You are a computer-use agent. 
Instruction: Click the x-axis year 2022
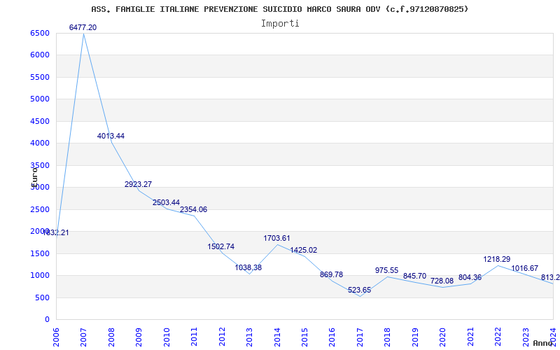[x=498, y=337]
